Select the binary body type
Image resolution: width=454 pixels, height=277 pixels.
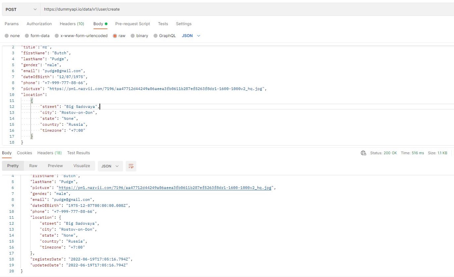pos(139,35)
